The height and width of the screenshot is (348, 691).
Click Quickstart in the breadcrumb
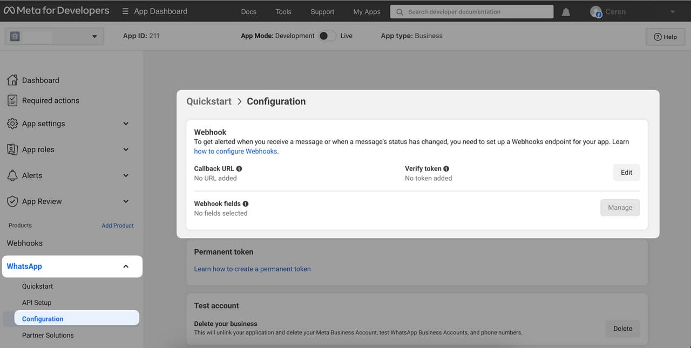[209, 101]
